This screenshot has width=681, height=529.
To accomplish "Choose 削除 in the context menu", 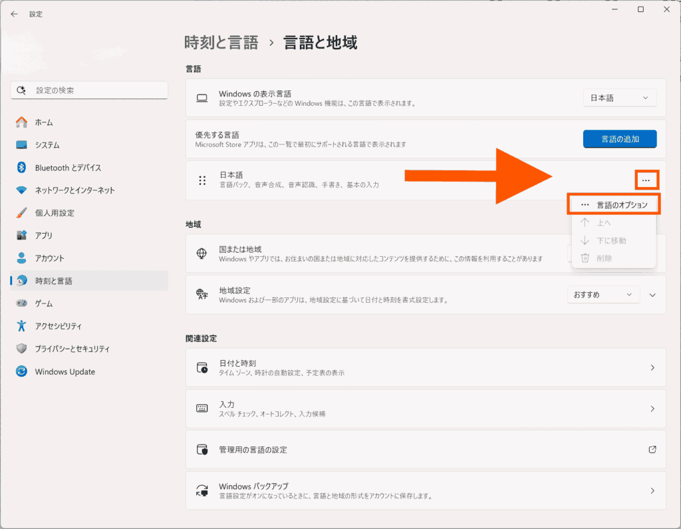I will coord(614,258).
